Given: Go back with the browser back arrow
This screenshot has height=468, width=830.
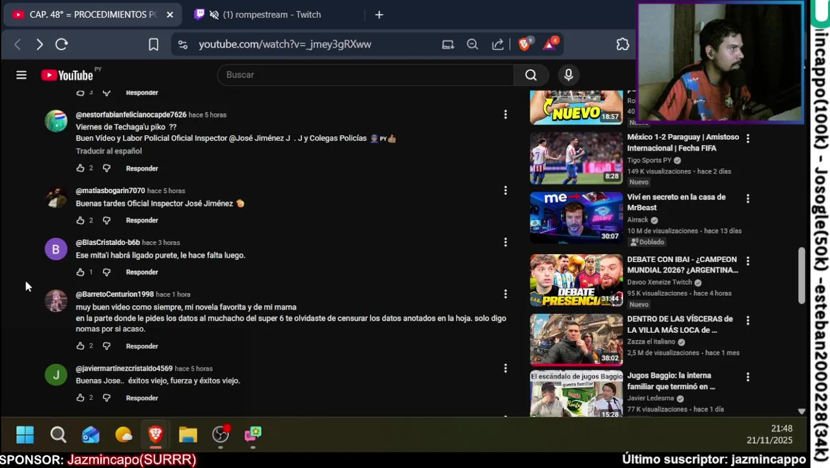Looking at the screenshot, I should [x=18, y=44].
